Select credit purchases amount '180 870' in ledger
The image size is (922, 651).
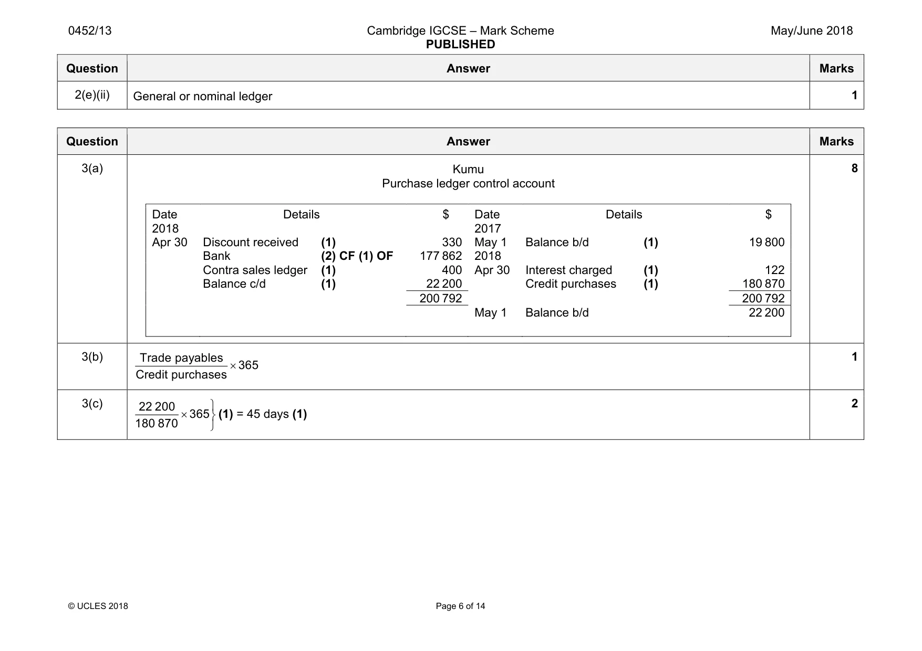pos(763,284)
